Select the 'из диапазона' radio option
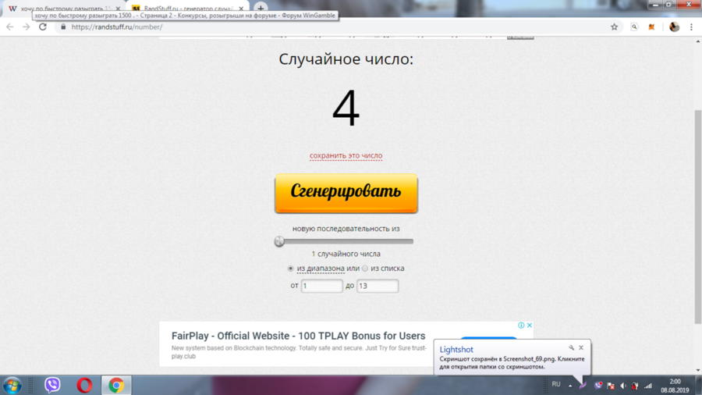 (291, 269)
